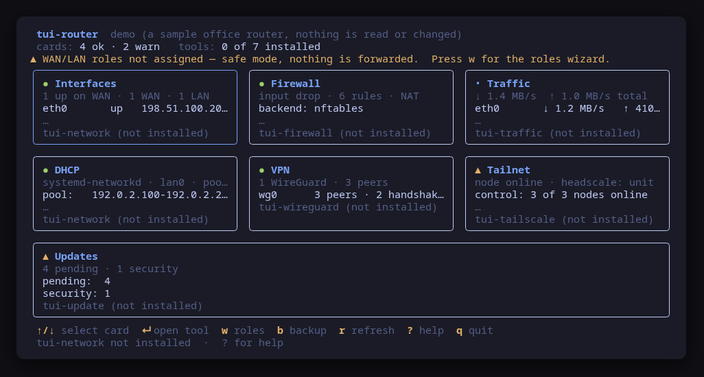The width and height of the screenshot is (704, 377).
Task: Click '? for help' in status line
Action: pos(253,343)
